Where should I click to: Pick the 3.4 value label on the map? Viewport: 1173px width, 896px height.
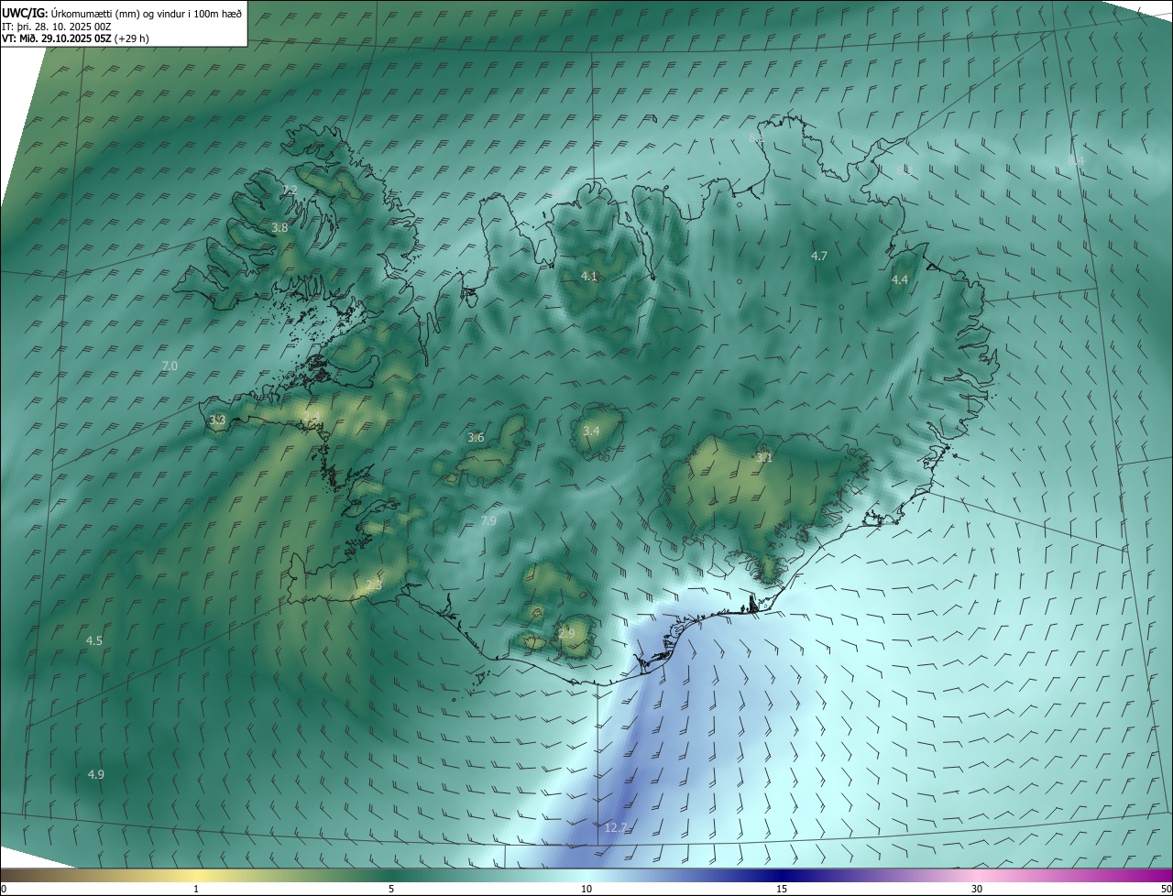pos(591,431)
